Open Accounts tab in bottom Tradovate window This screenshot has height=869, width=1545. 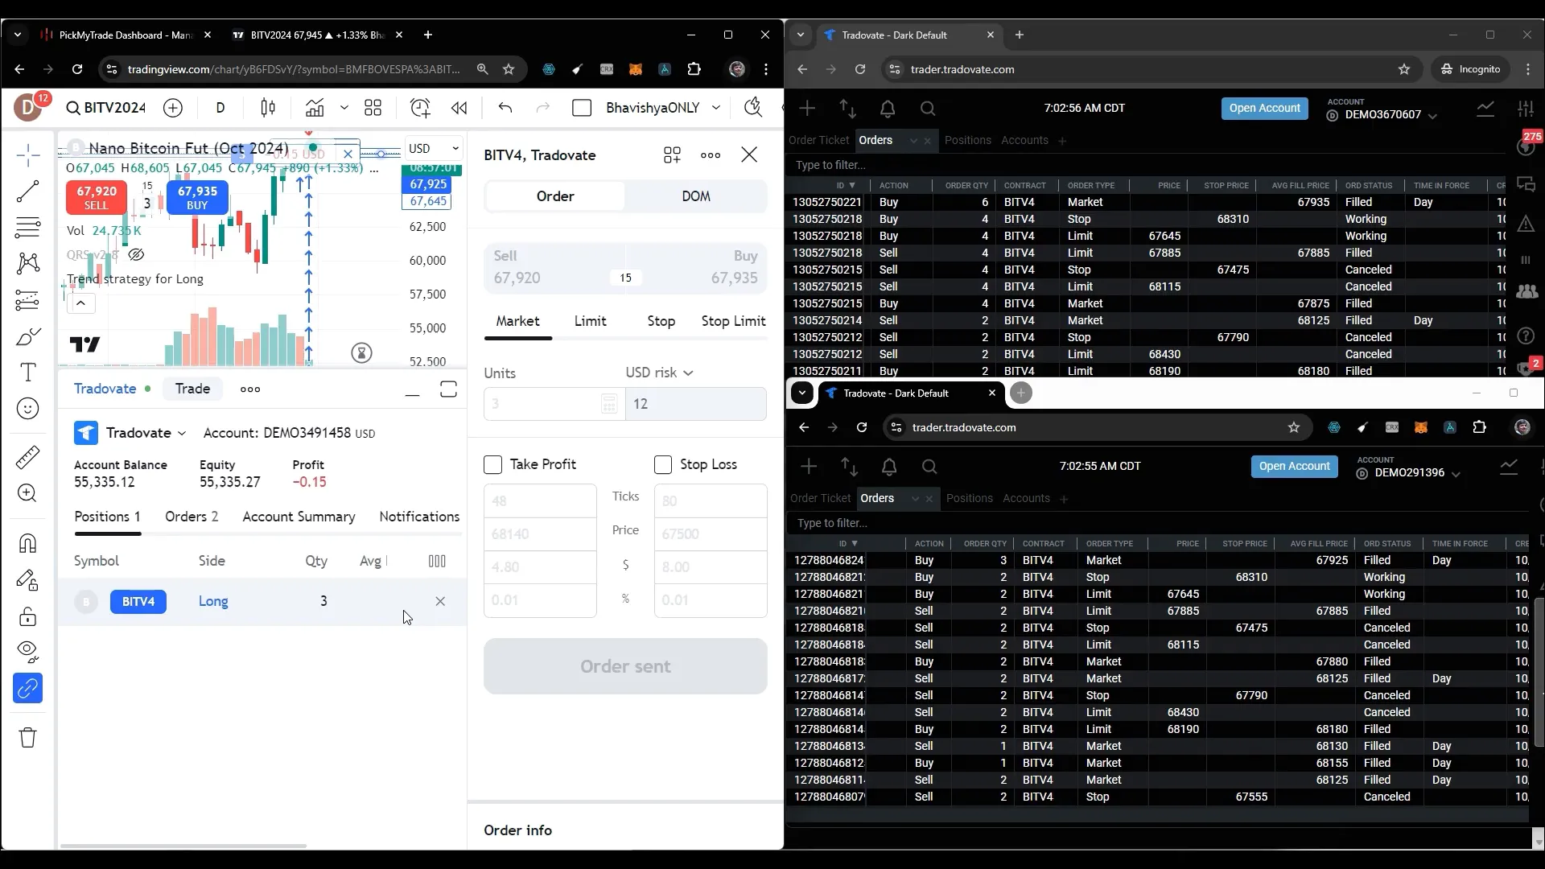(x=1026, y=499)
